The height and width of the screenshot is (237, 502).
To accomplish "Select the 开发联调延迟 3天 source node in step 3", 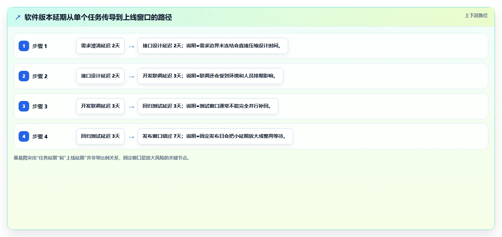I will [100, 106].
